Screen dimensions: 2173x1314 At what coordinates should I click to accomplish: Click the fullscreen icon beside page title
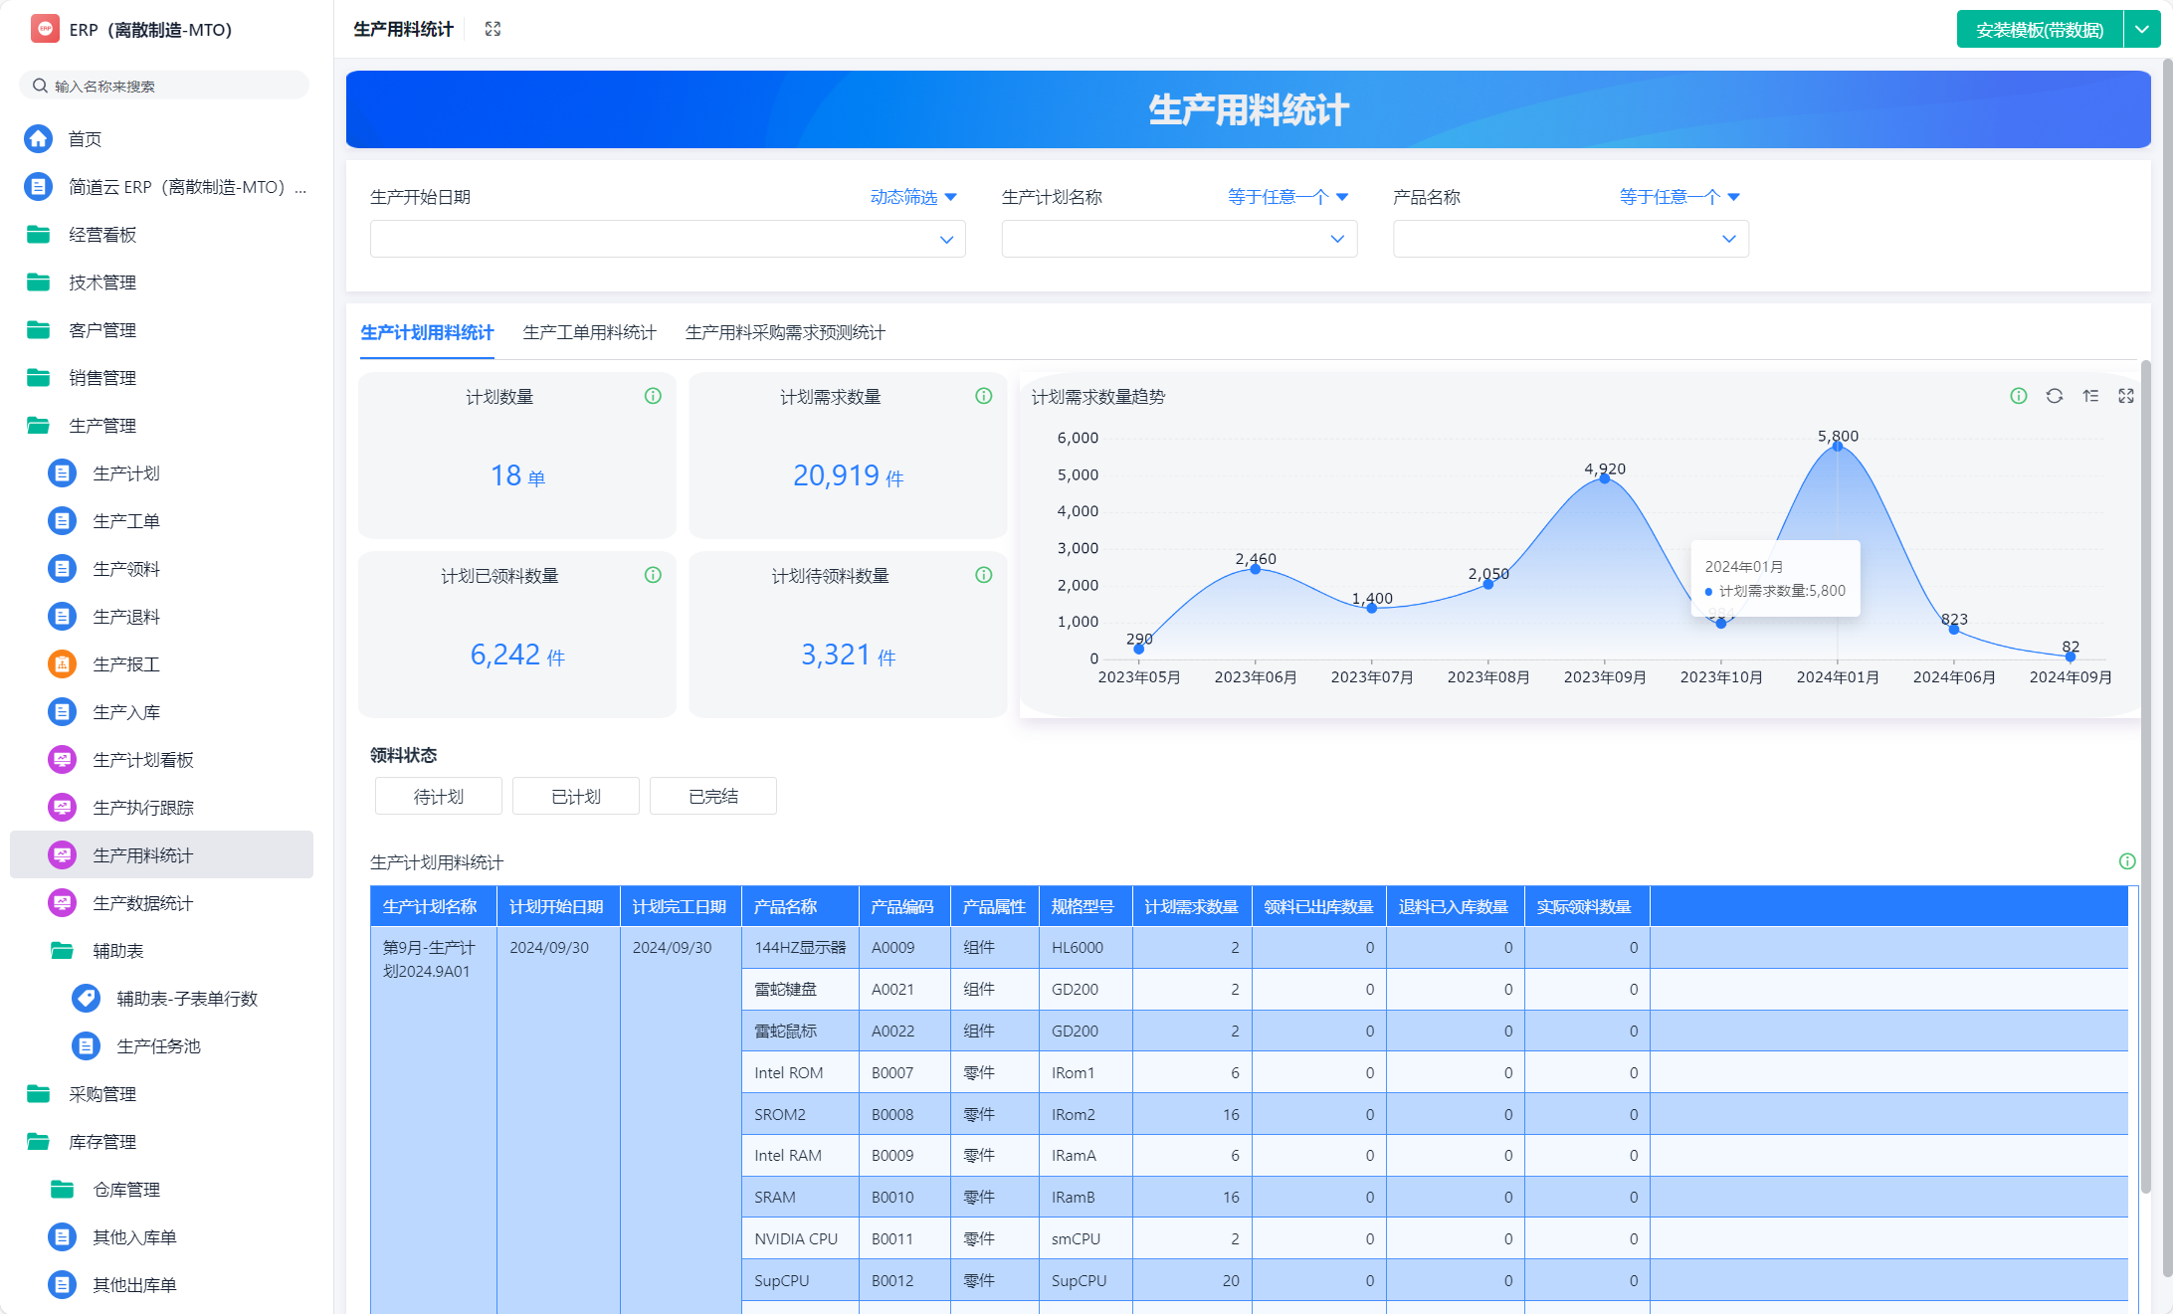(x=493, y=29)
